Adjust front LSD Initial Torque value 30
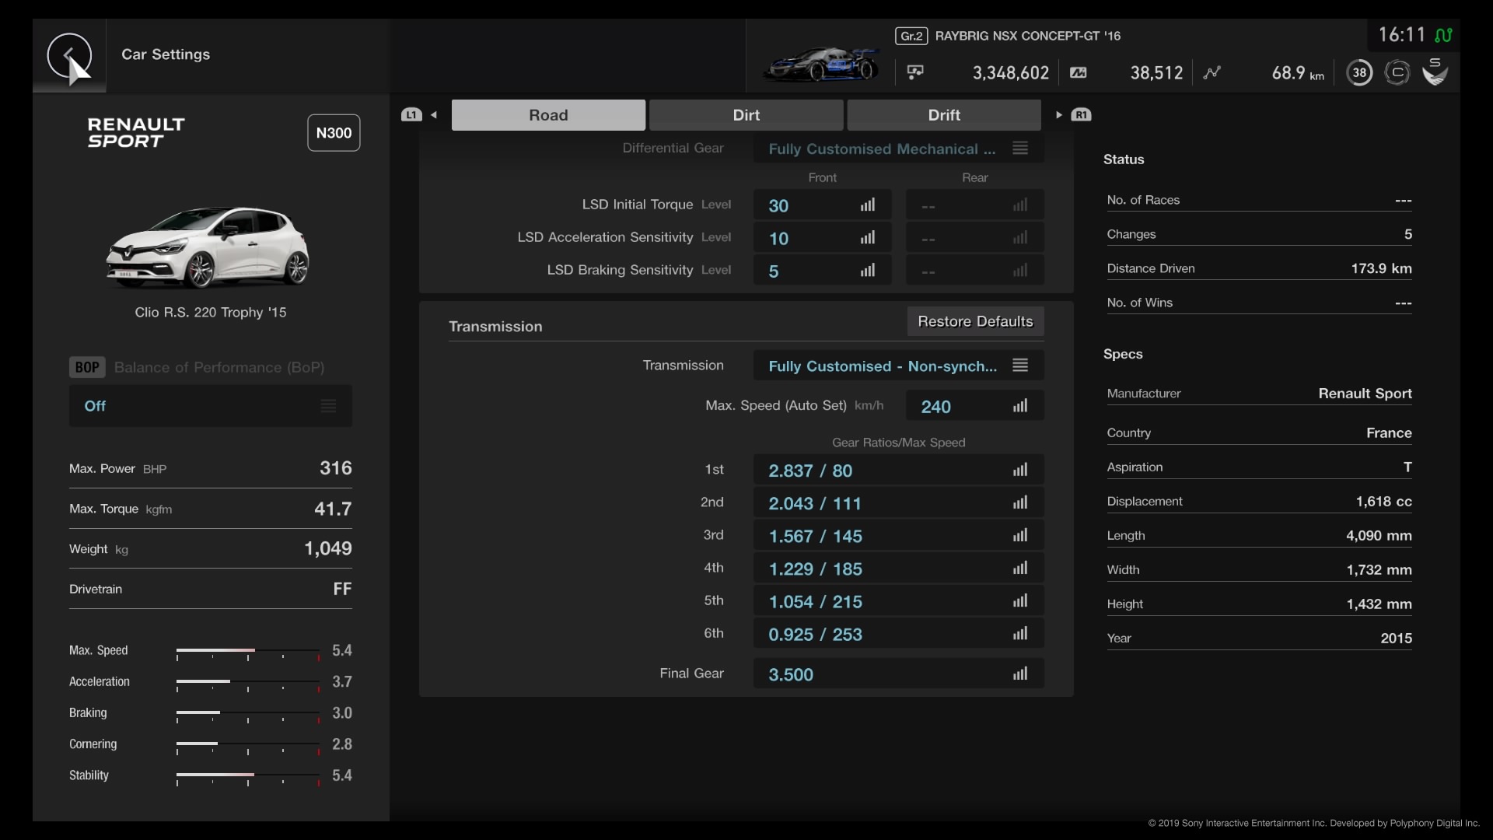1493x840 pixels. pyautogui.click(x=822, y=205)
